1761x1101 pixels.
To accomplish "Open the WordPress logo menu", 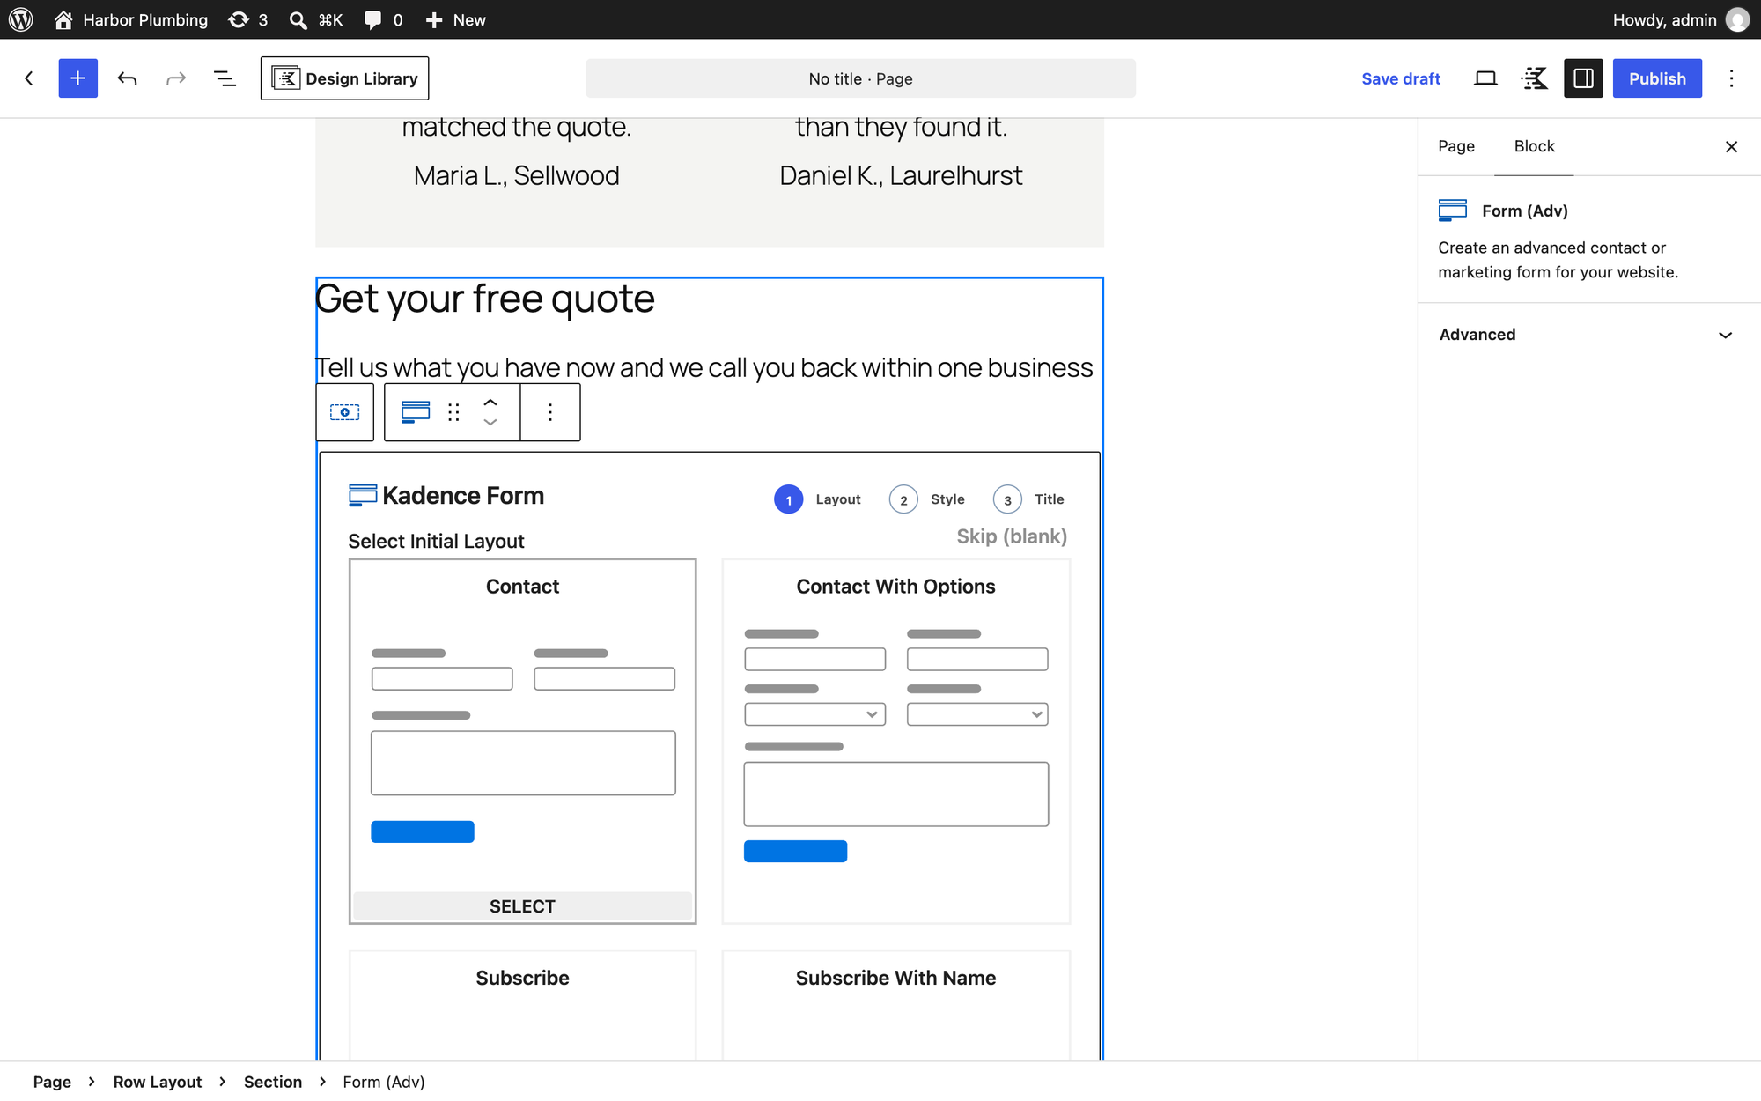I will click(21, 19).
